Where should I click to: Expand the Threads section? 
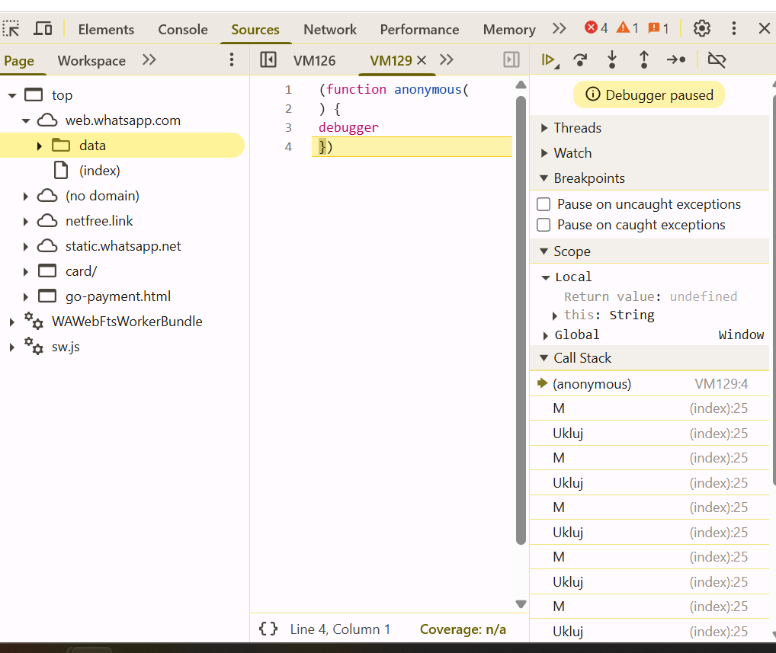tap(544, 128)
